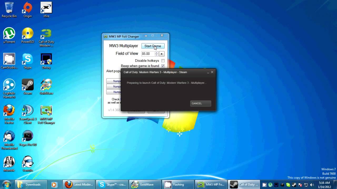Switch to GoldWave taskbar window
337x189 pixels.
146,185
